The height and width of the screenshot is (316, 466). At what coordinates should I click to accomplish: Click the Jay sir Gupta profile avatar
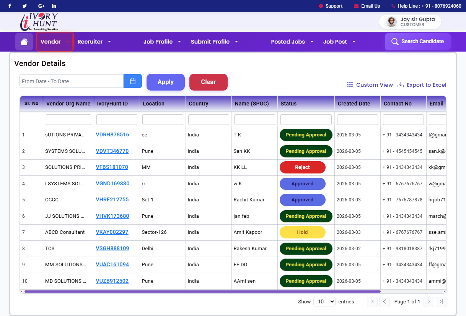coord(391,22)
